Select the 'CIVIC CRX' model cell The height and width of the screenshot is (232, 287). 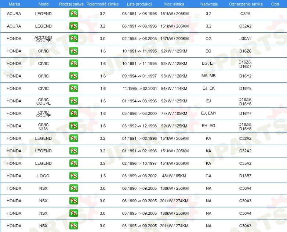[43, 127]
